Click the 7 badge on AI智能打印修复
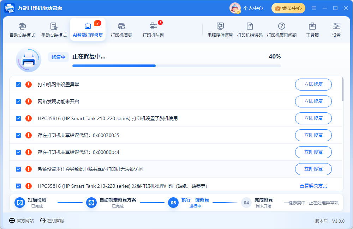Image resolution: width=353 pixels, height=229 pixels. pos(97,23)
